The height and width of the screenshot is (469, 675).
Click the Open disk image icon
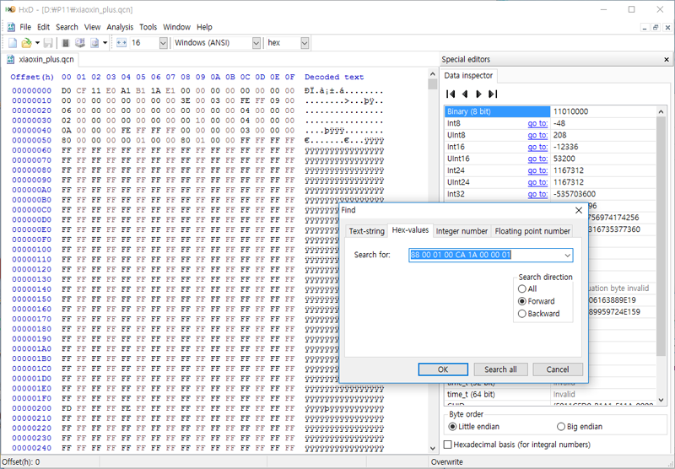click(x=94, y=42)
